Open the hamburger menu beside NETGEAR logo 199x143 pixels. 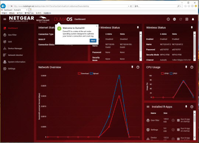coord(5,19)
